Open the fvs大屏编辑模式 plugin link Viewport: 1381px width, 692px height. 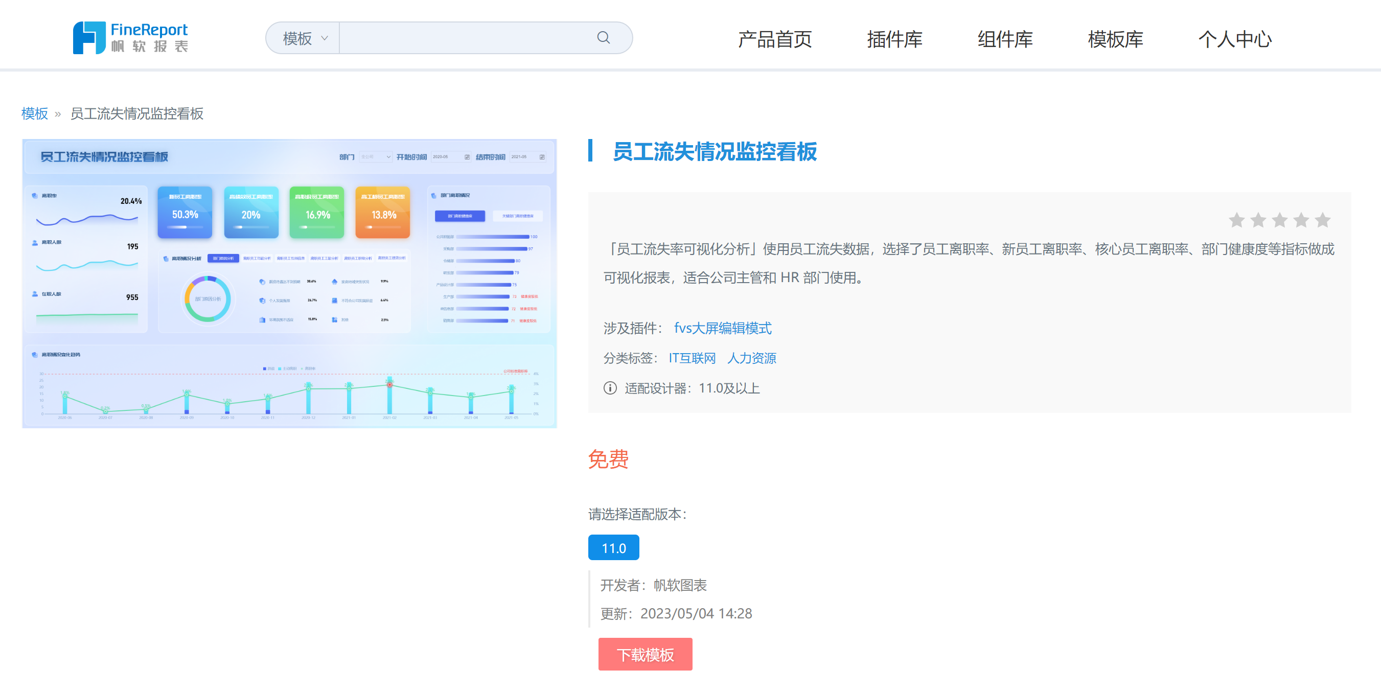(x=722, y=328)
